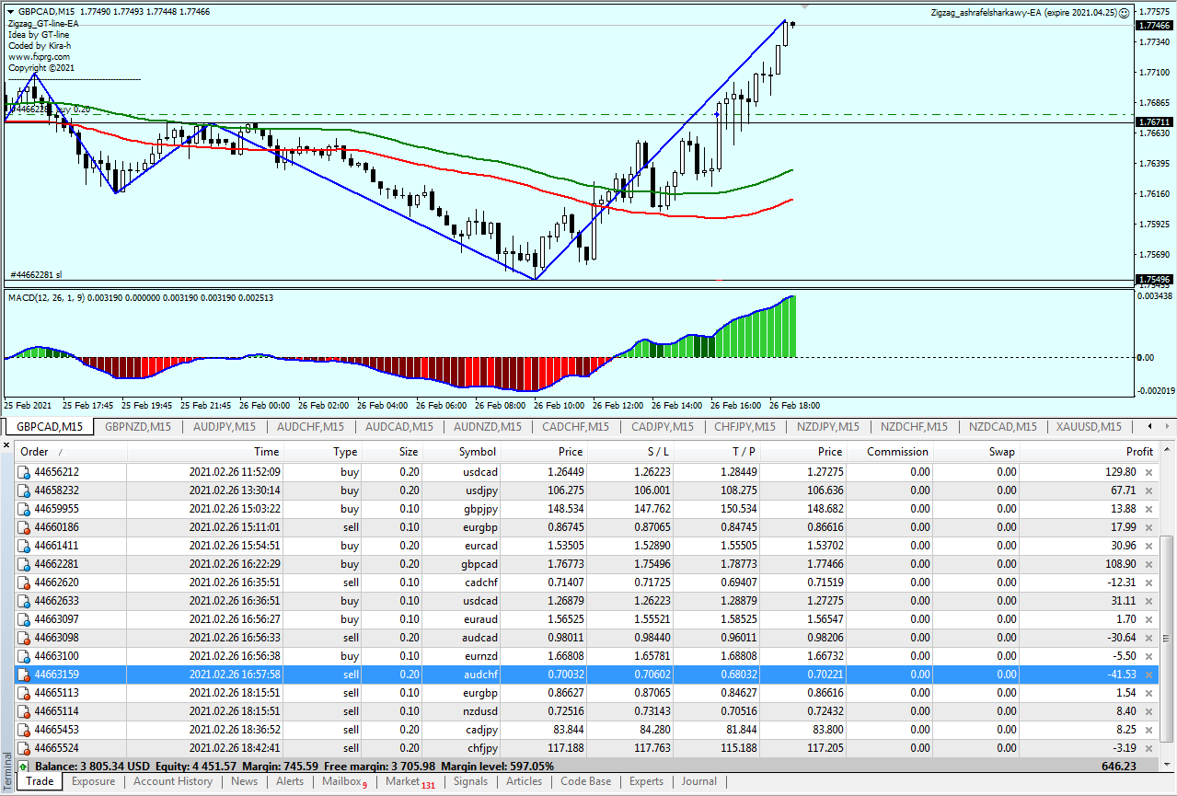1177x796 pixels.
Task: Switch to the GBPNZD,M15 chart tab
Action: pyautogui.click(x=137, y=427)
